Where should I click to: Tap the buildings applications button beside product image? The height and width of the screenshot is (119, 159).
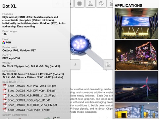coord(108,64)
